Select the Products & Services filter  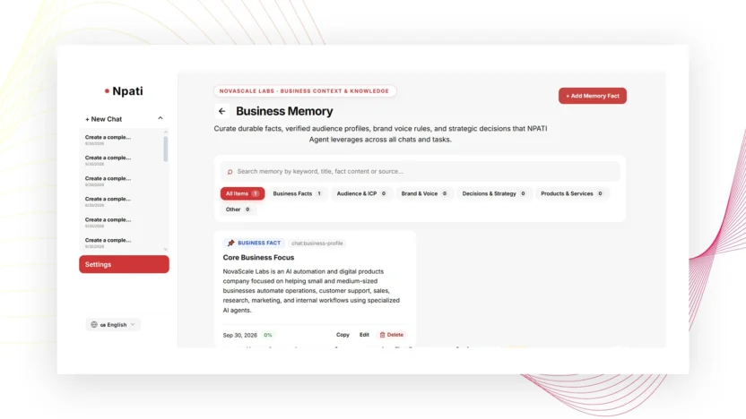tap(571, 193)
